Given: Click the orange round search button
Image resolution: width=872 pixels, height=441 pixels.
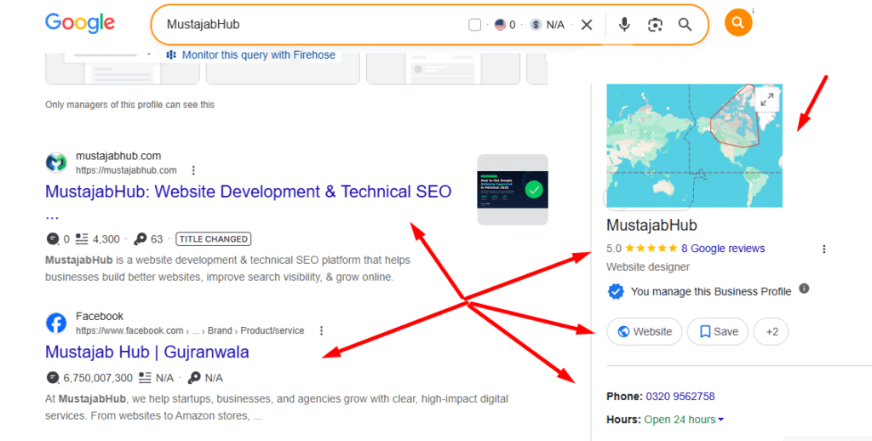Looking at the screenshot, I should pos(738,23).
